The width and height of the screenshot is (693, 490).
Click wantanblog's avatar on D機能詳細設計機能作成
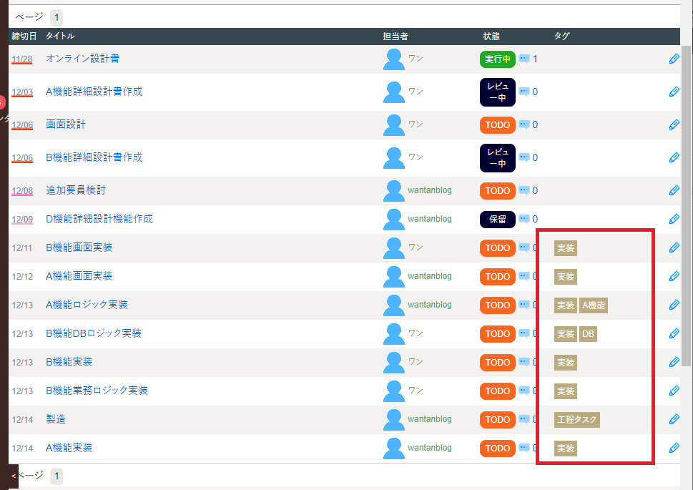(x=394, y=220)
